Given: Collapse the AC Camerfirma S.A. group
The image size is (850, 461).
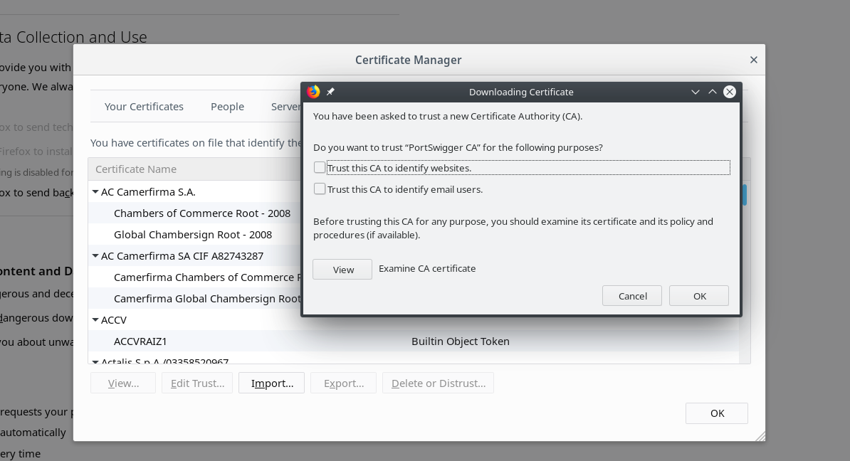Looking at the screenshot, I should [x=95, y=192].
